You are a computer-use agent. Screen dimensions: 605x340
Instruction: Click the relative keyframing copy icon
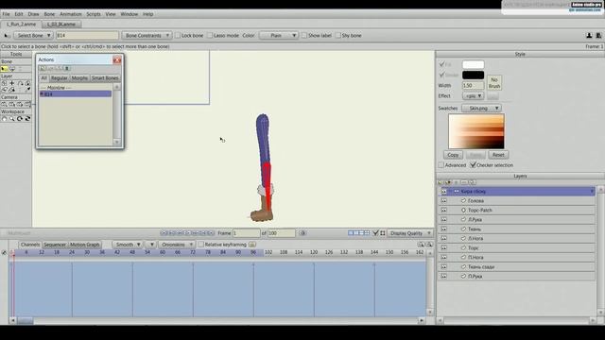252,245
